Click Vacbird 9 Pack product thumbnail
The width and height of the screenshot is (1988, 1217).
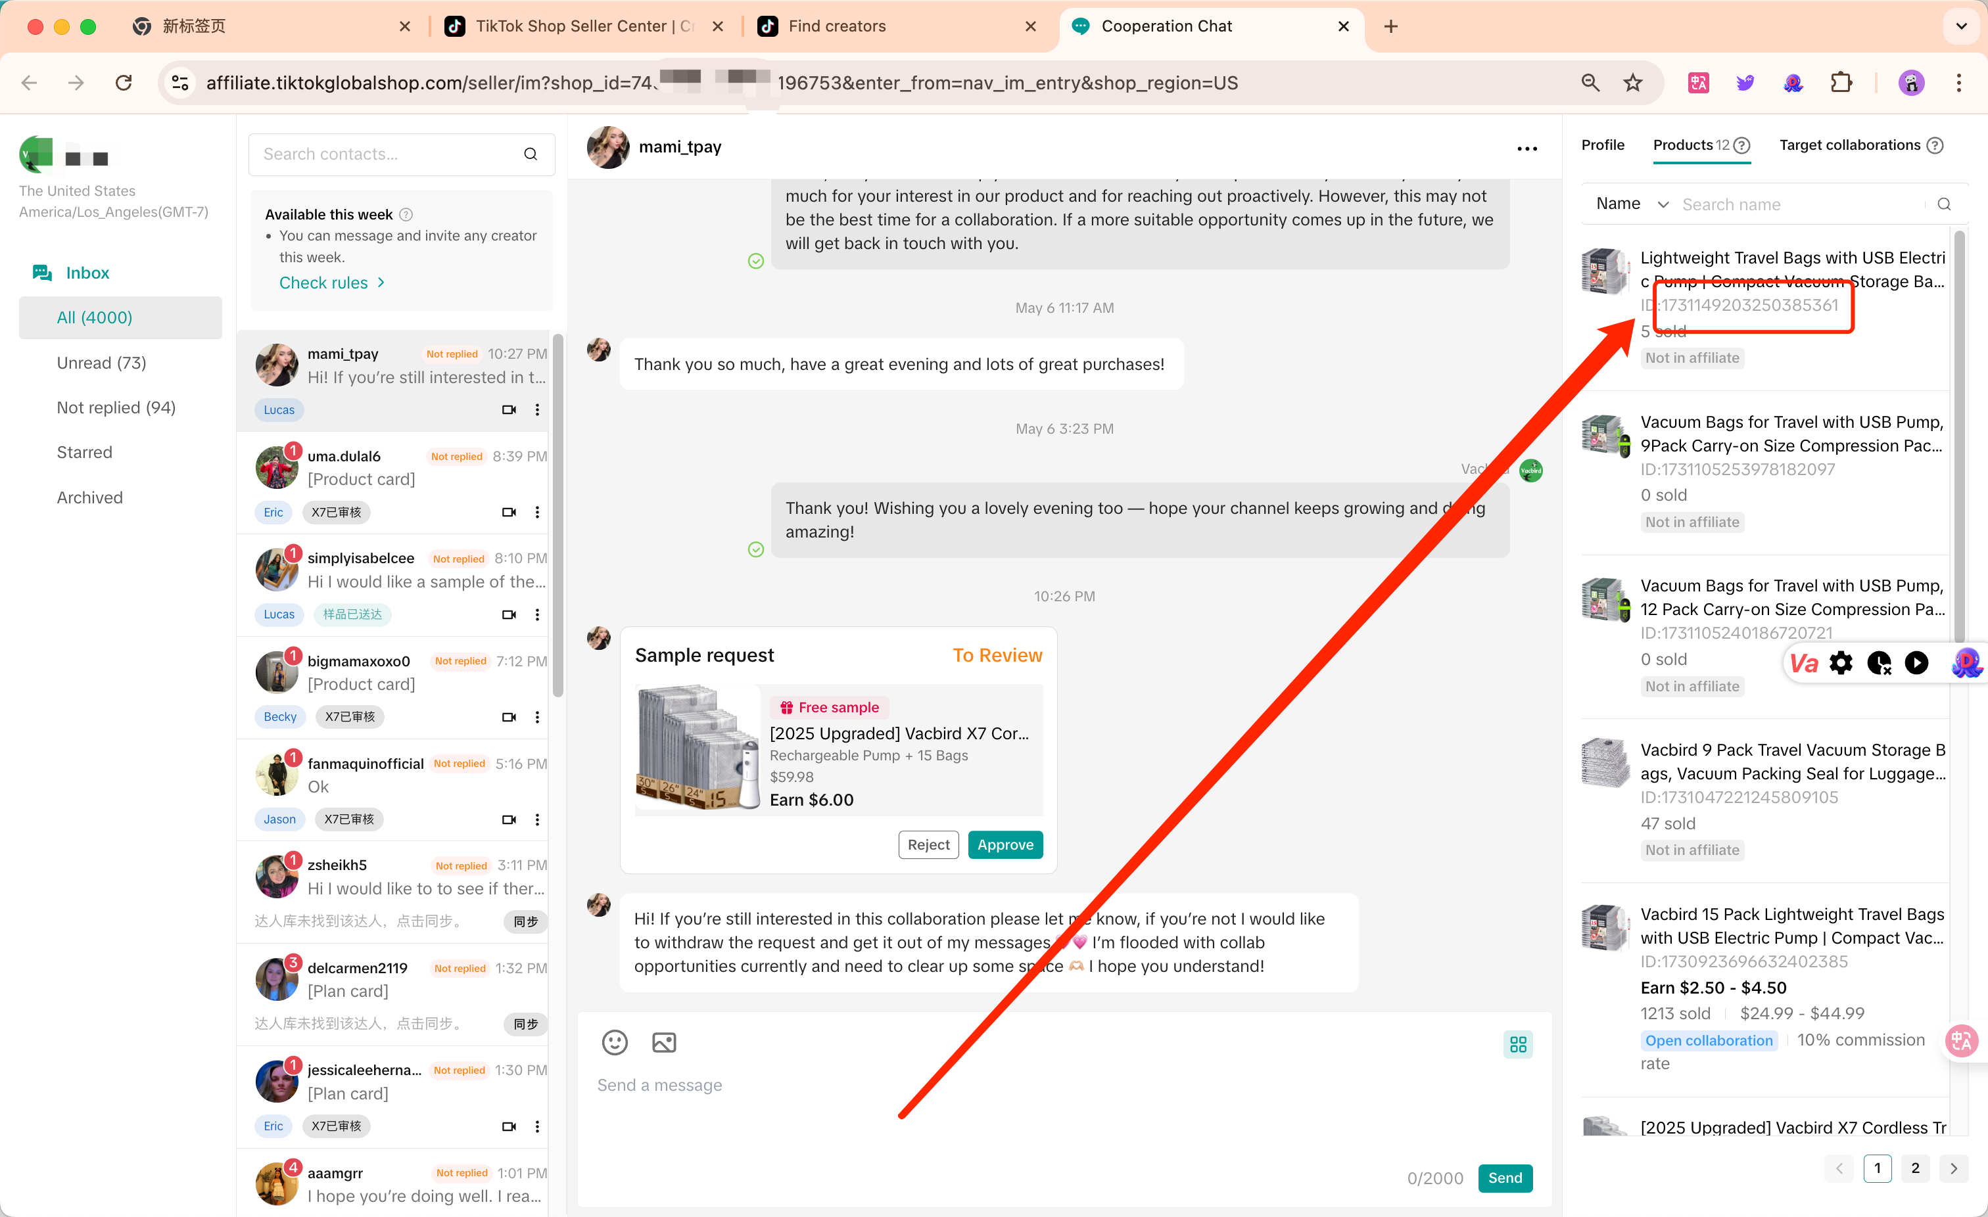click(x=1605, y=762)
